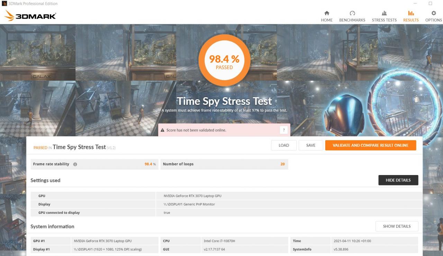Click the info icon beside Frame rate stability

click(75, 164)
